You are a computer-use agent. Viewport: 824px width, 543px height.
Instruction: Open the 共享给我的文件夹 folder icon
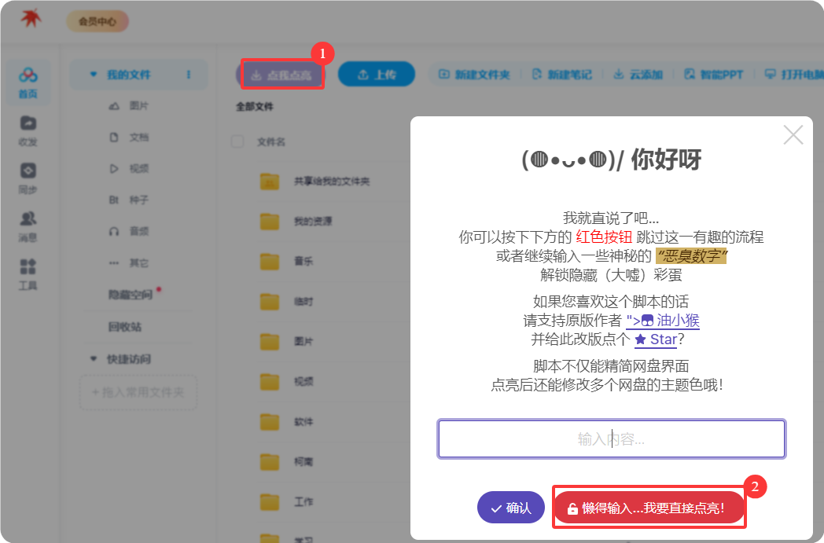(x=270, y=182)
